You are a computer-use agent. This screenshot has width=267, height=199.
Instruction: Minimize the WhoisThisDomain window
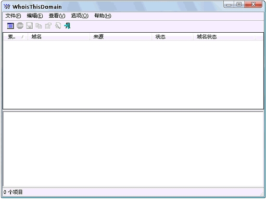[229, 4]
